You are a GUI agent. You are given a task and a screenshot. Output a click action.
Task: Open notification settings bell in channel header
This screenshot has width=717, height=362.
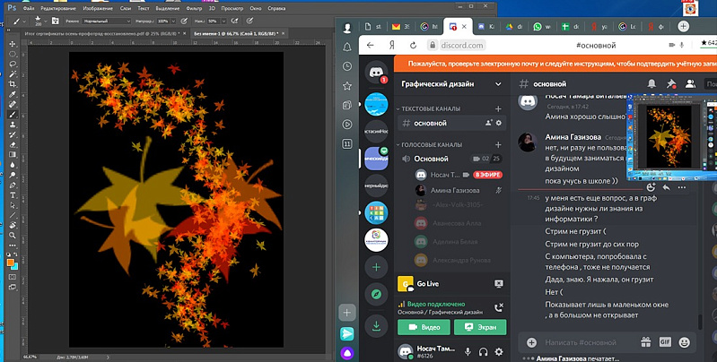pyautogui.click(x=651, y=84)
